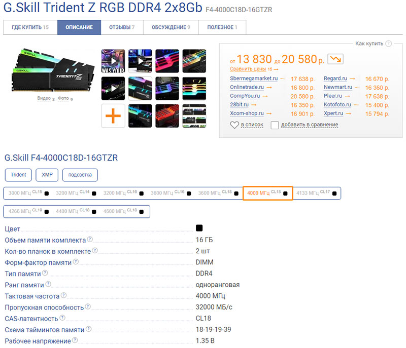Select the 3600 МГц CL18 variant

218,193
